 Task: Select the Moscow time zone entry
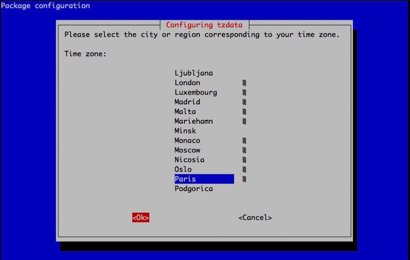tap(187, 150)
